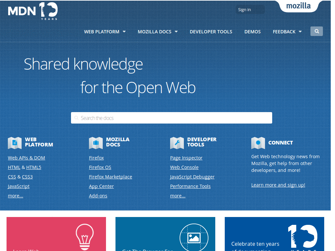The height and width of the screenshot is (251, 335).
Task: Open the JavaScript link under Web Platform
Action: coord(19,186)
